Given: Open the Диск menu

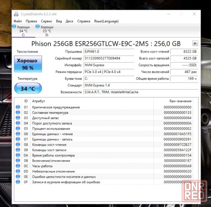Looking at the screenshot, I should pyautogui.click(x=69, y=21).
